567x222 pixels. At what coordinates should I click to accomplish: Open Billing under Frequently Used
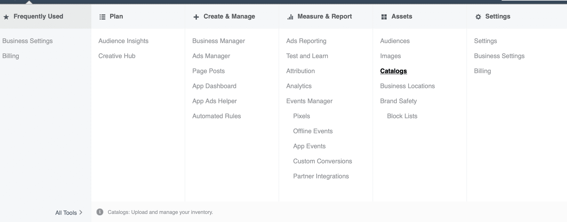11,56
